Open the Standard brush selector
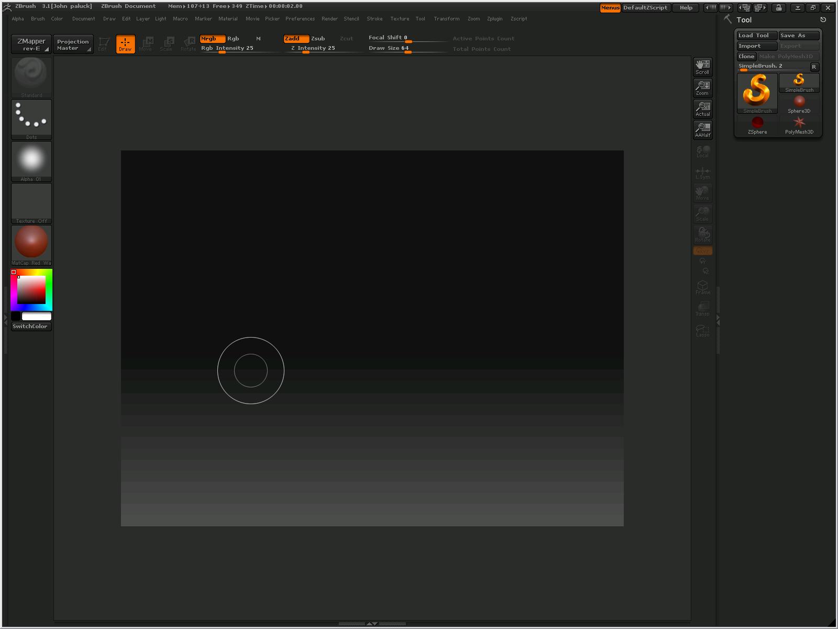Viewport: 838px width, 629px height. 31,76
